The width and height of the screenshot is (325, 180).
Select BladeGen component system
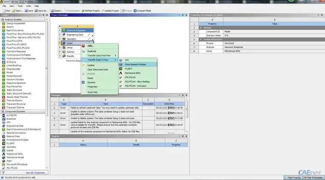11,119
